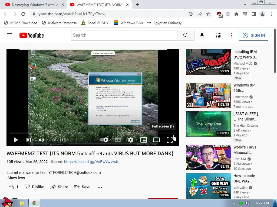Open Chrome three-dot menu
The width and height of the screenshot is (277, 207).
click(x=271, y=14)
